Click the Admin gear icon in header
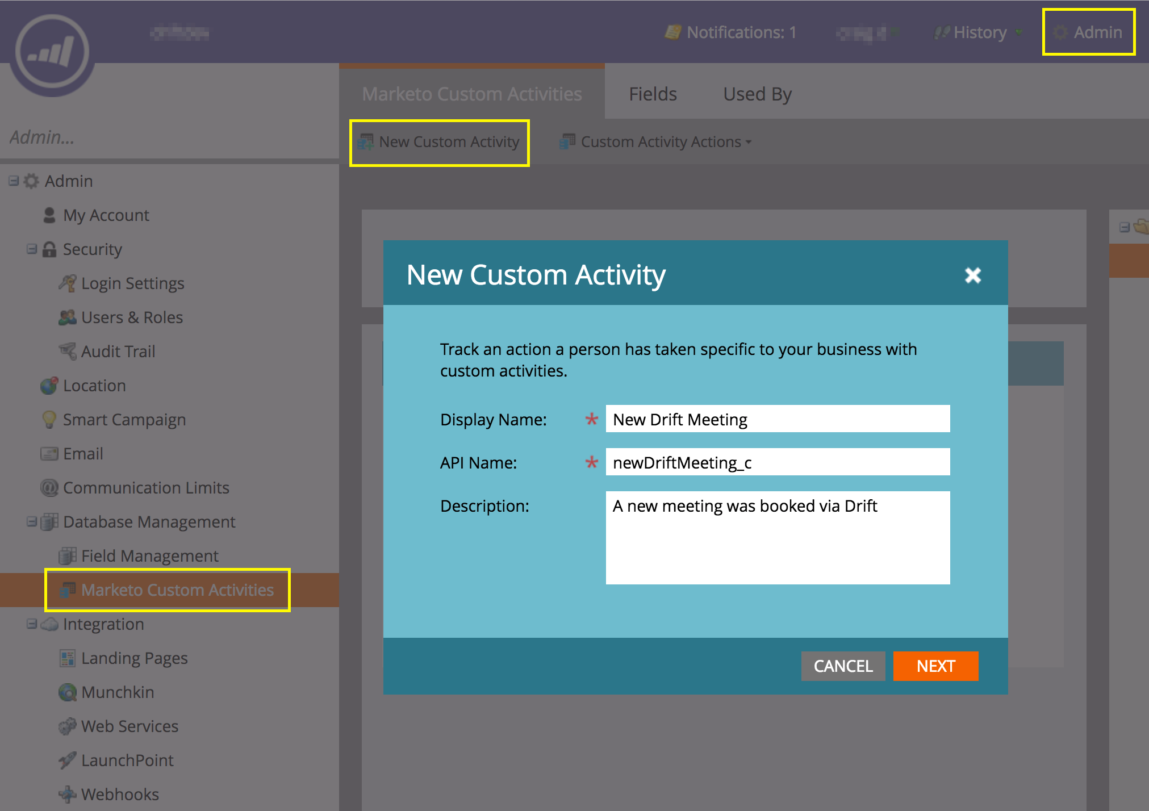1149x811 pixels. (x=1060, y=32)
